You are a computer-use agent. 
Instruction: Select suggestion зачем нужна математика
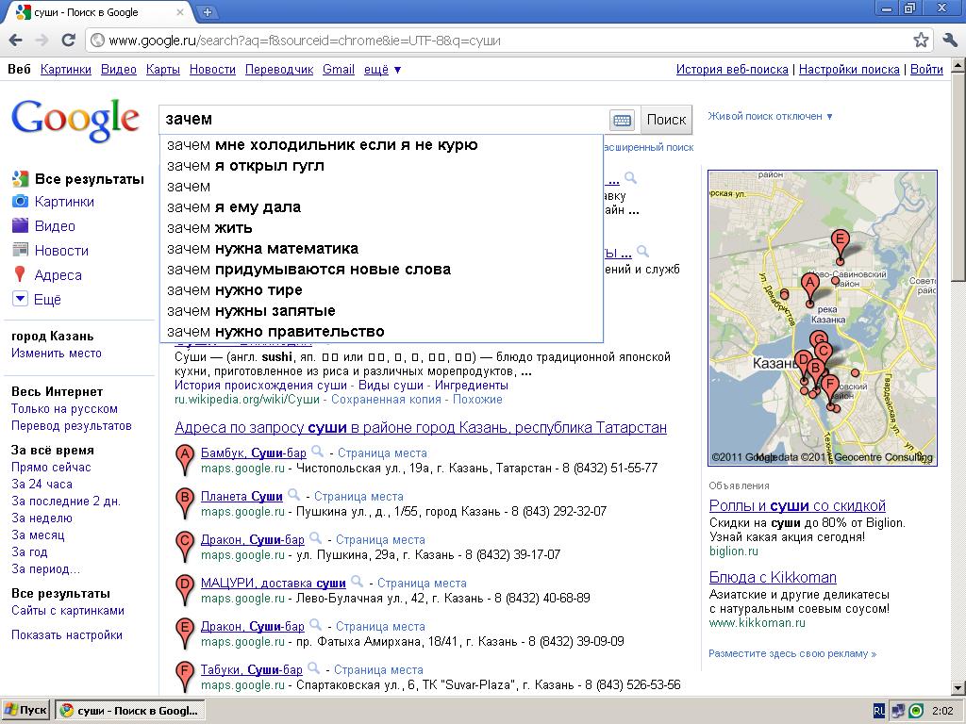pyautogui.click(x=262, y=249)
